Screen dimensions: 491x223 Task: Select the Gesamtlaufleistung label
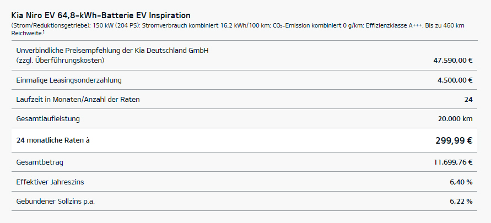tap(49, 119)
